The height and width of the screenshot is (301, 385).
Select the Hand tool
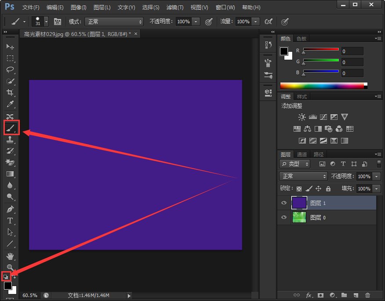10,256
